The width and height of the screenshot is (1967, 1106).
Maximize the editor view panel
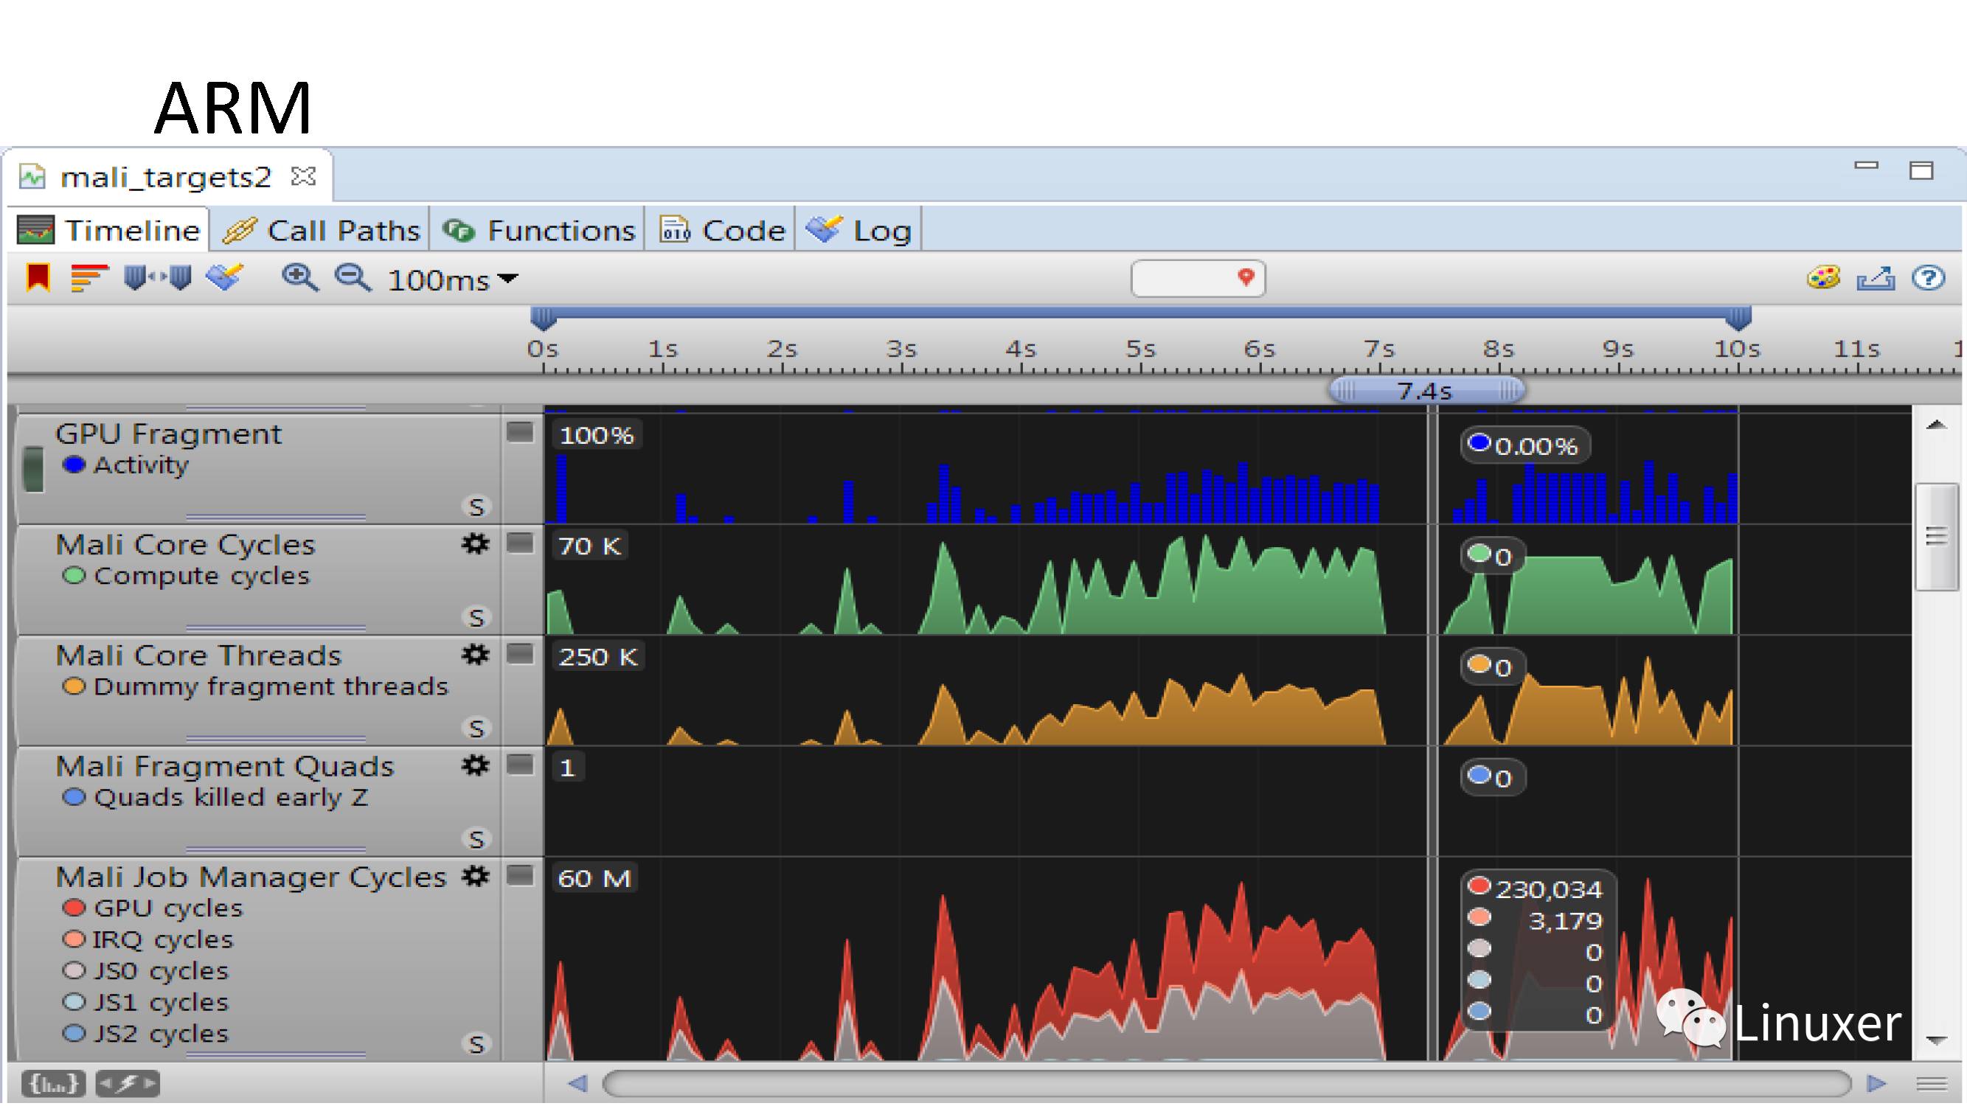pyautogui.click(x=1921, y=170)
